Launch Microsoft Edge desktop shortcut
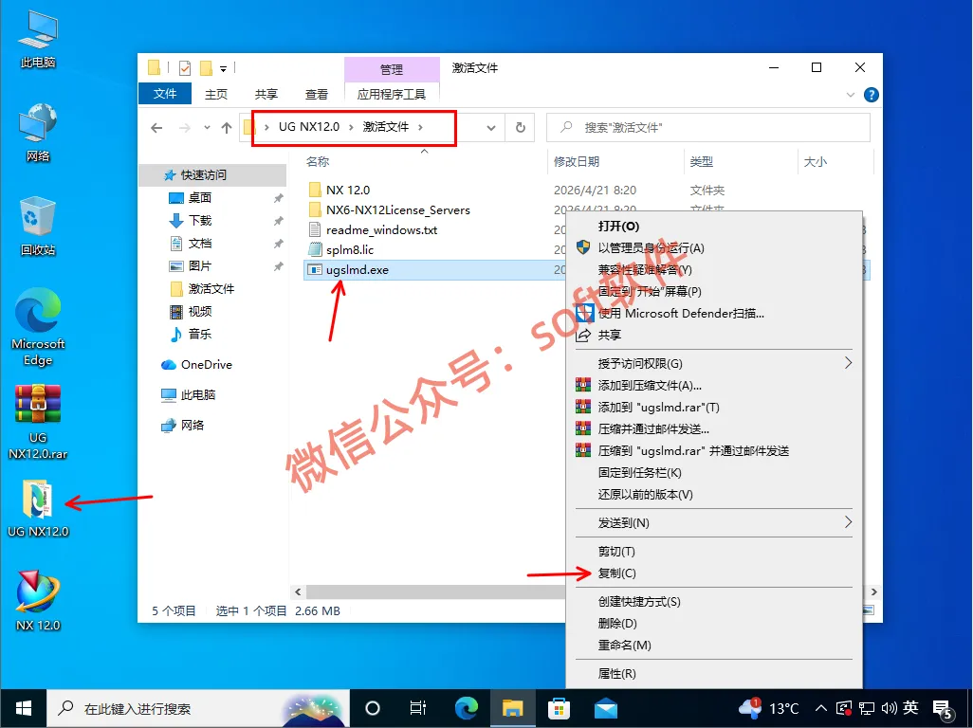Screen dimensions: 973x728 [x=38, y=327]
